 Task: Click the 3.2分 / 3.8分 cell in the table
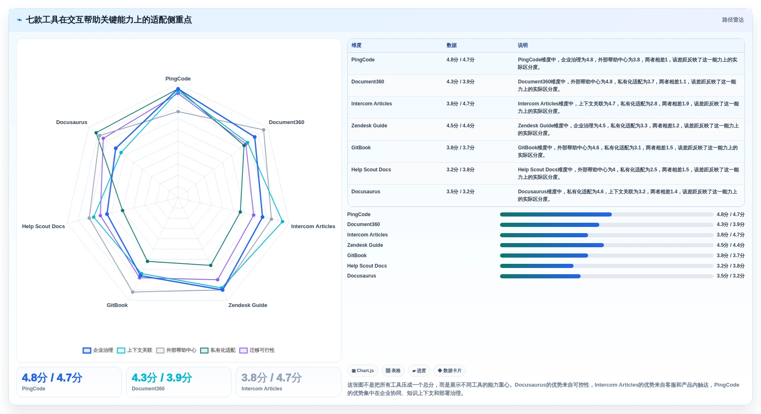pos(461,170)
